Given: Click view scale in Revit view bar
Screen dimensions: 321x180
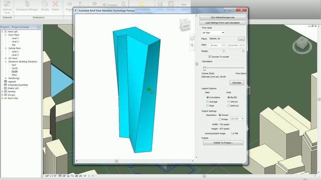Looking at the screenshot, I should (50, 175).
